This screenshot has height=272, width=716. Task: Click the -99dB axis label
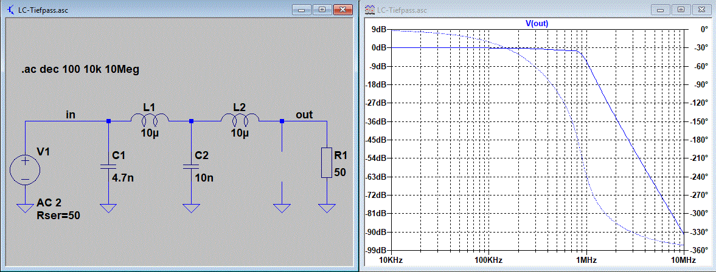click(377, 251)
